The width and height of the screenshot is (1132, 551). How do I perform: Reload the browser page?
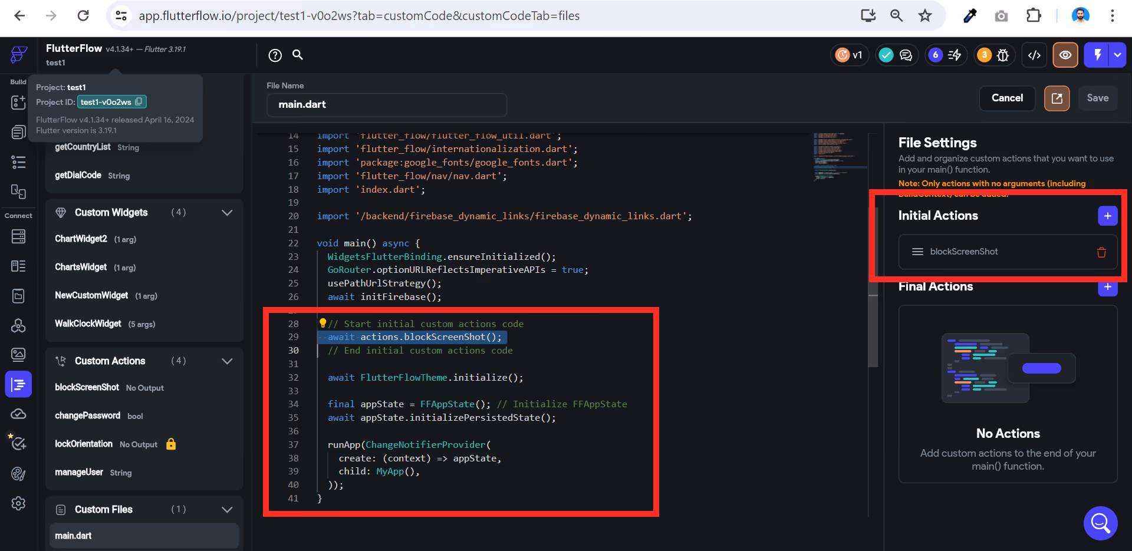(83, 16)
